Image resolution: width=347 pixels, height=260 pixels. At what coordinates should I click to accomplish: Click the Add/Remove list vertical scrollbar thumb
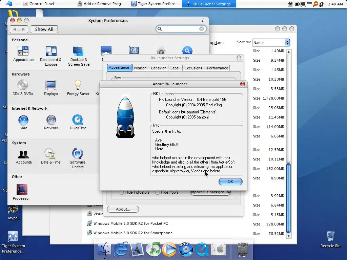[288, 198]
